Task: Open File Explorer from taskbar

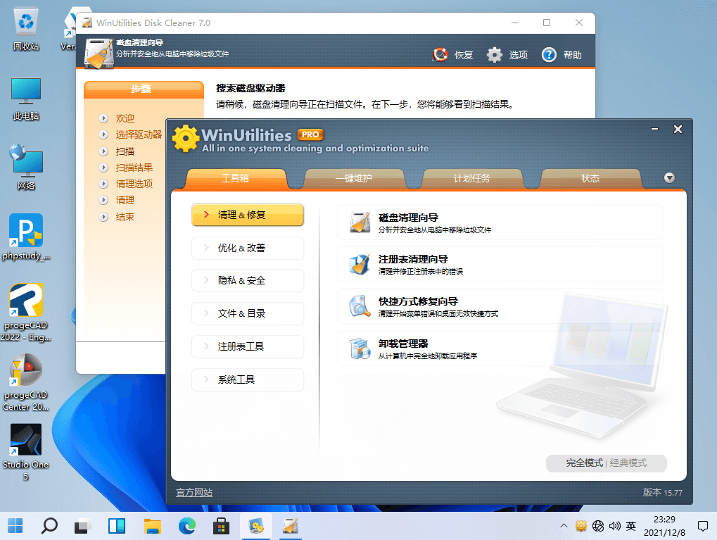Action: pos(152,526)
